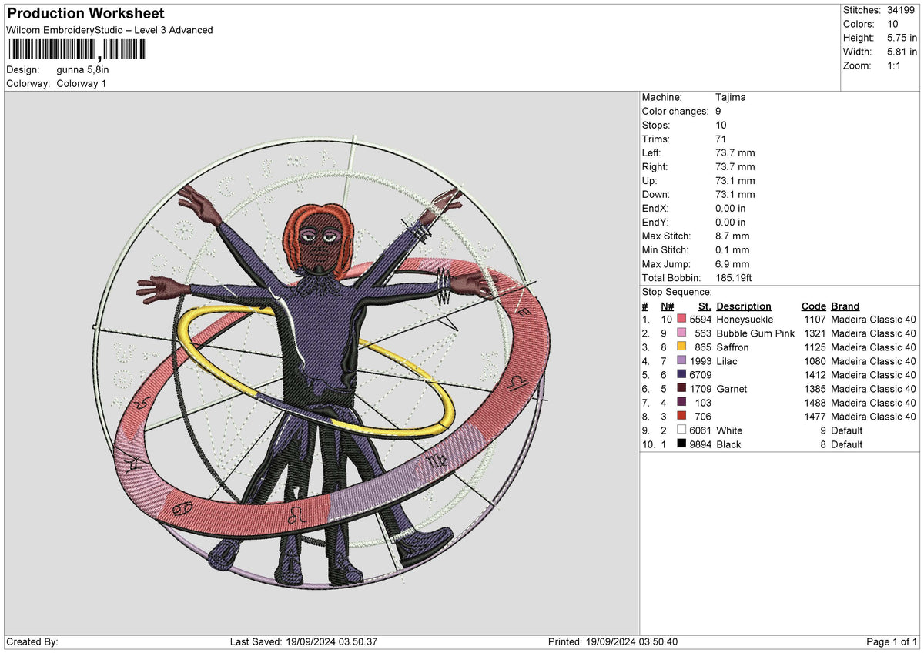Click the 'Created By:' footer label
Image resolution: width=924 pixels, height=653 pixels.
[32, 642]
